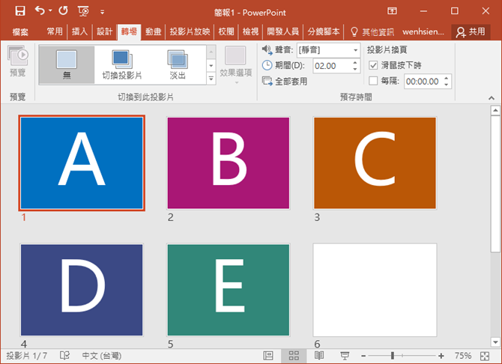
Task: Collapse the ribbon with the chevron
Action: pos(492,98)
